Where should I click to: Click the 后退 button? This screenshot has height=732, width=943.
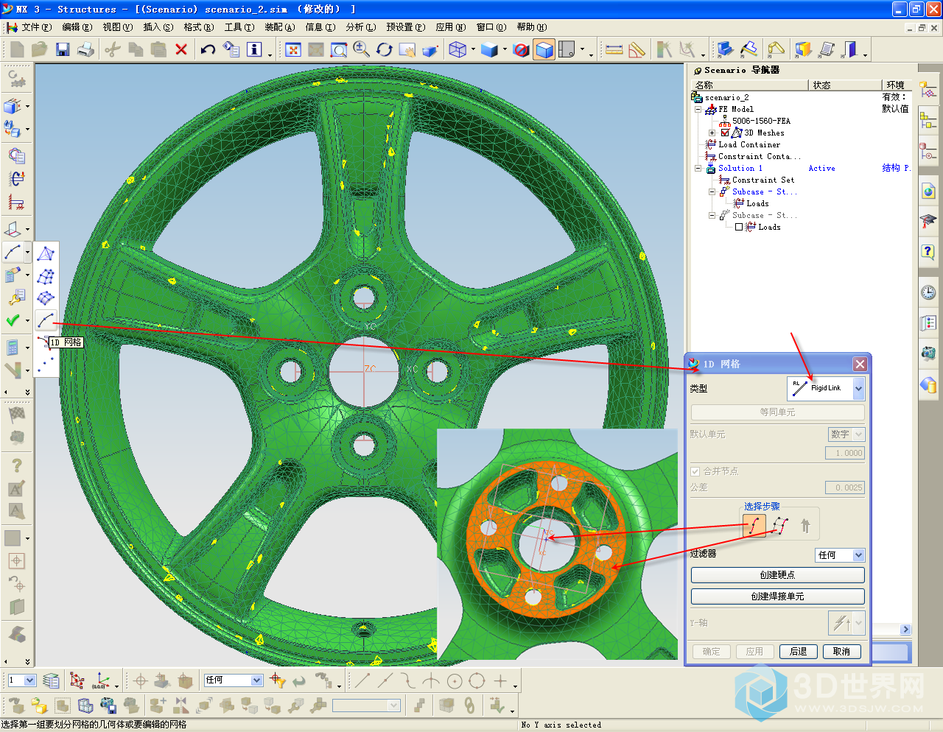(798, 652)
